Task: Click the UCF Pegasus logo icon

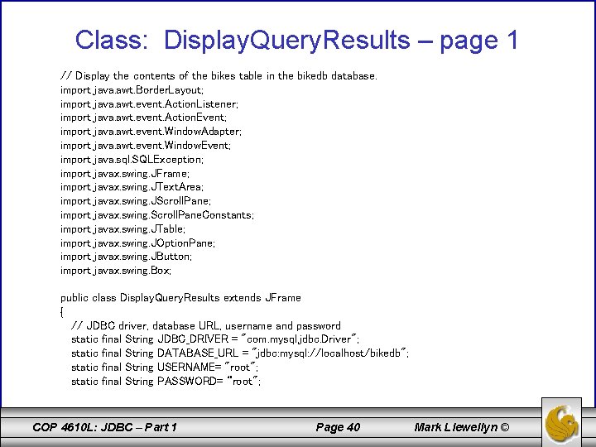Action: pyautogui.click(x=561, y=422)
